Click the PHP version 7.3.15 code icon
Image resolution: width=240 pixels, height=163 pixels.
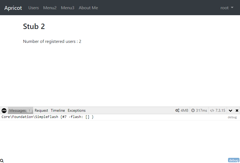pyautogui.click(x=212, y=110)
